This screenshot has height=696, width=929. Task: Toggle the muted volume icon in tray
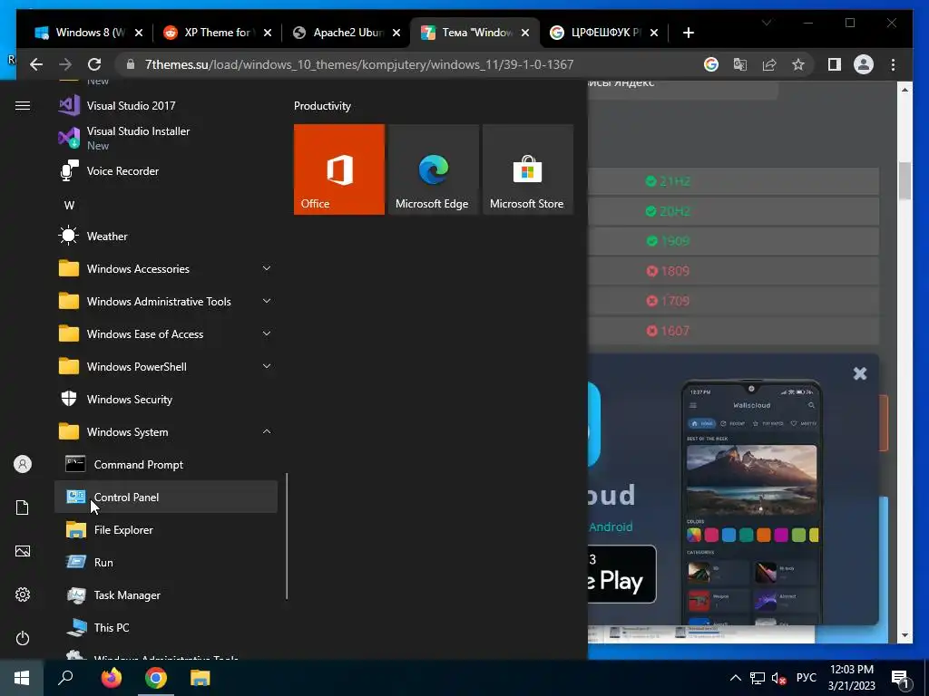point(778,678)
